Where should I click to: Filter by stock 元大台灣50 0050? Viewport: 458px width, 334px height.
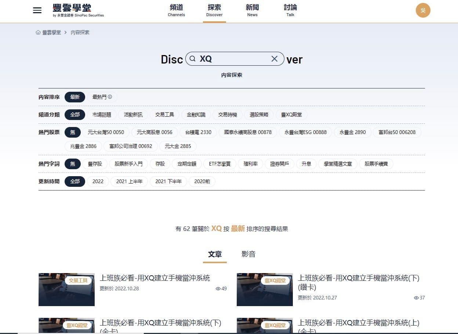(x=106, y=132)
